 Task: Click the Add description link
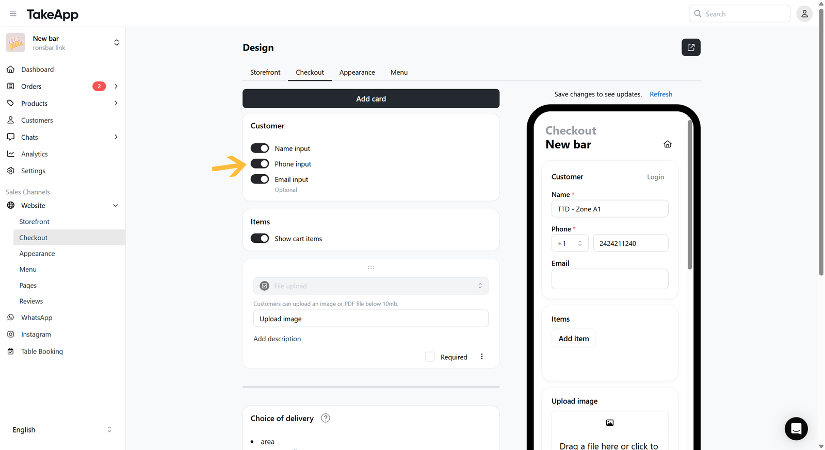(277, 339)
